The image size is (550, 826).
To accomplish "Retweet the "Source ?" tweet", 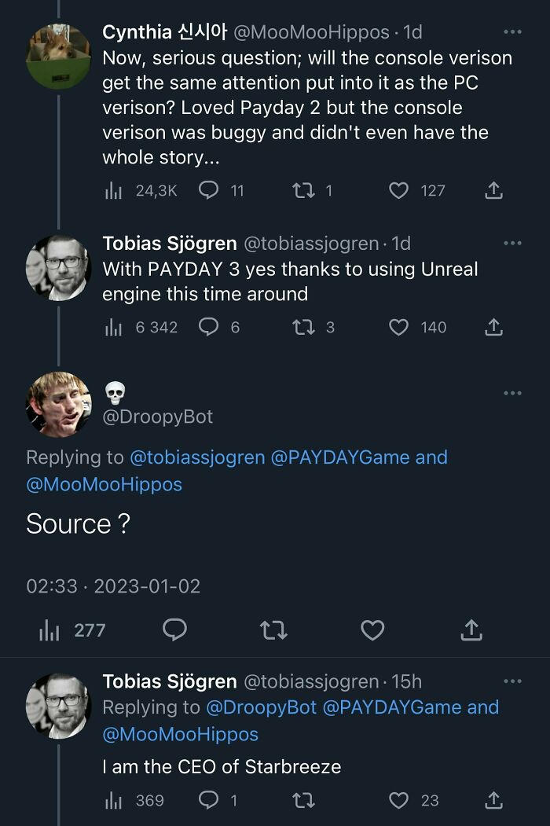I will (x=273, y=630).
